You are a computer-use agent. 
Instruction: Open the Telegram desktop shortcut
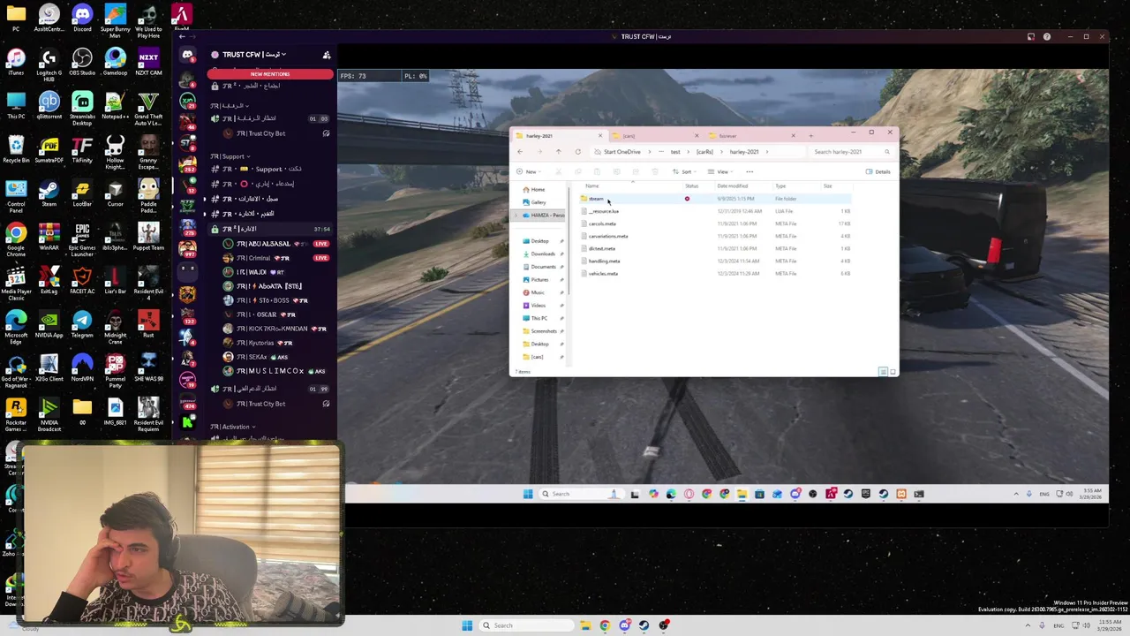click(82, 323)
